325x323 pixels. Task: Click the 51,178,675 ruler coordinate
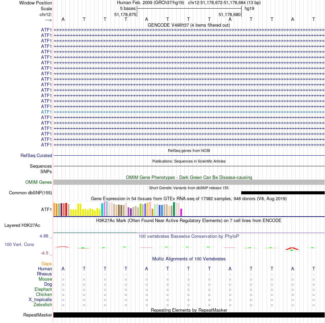[x=125, y=14]
